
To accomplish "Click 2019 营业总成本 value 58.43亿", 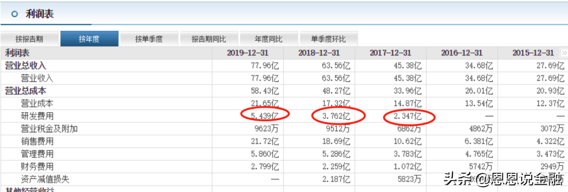I will click(265, 91).
